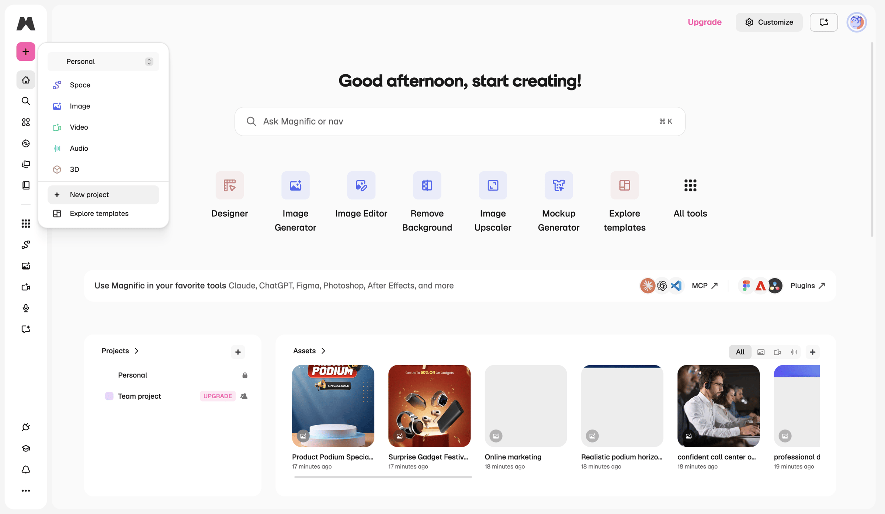This screenshot has height=514, width=885.
Task: Open the sidebar image generator icon
Action: tap(26, 266)
